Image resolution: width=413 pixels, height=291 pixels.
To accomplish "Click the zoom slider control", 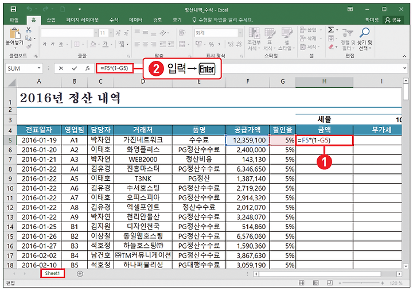I will (x=361, y=283).
